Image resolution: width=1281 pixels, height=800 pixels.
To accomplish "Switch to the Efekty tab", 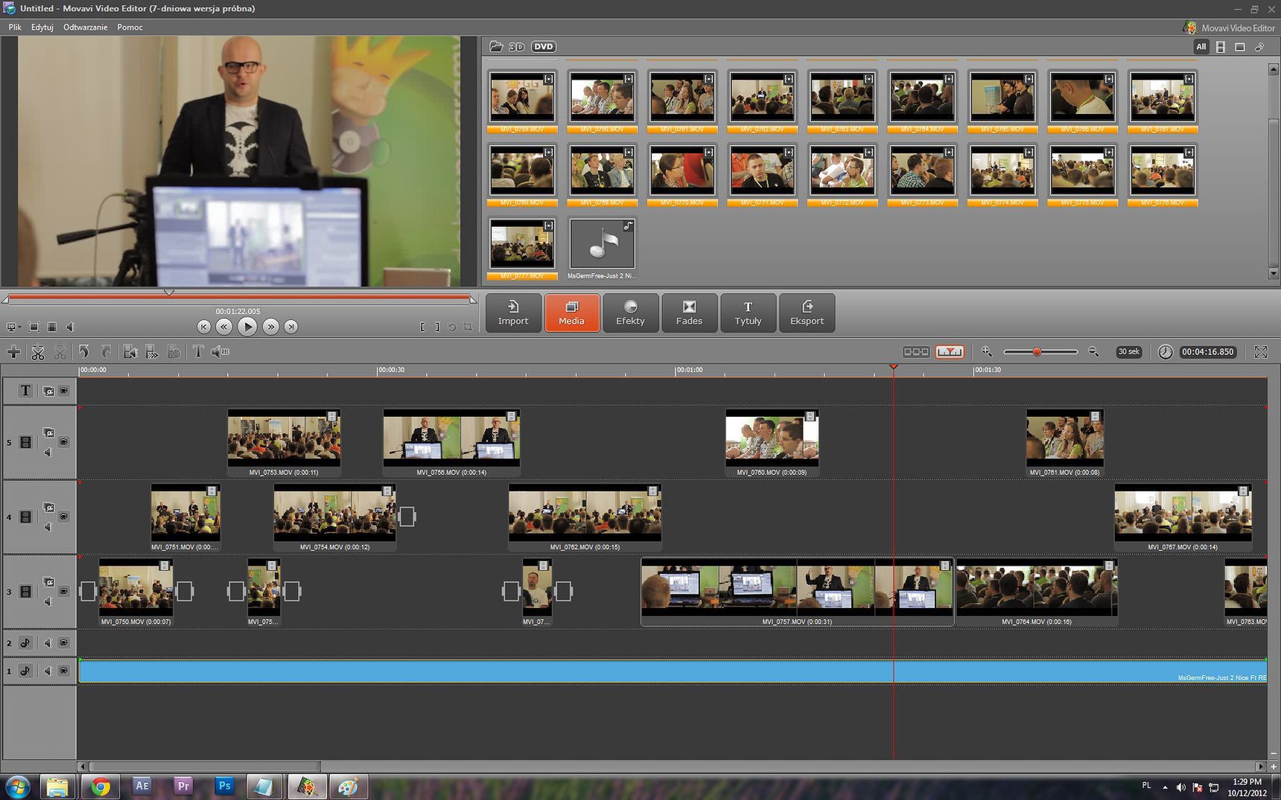I will point(630,313).
